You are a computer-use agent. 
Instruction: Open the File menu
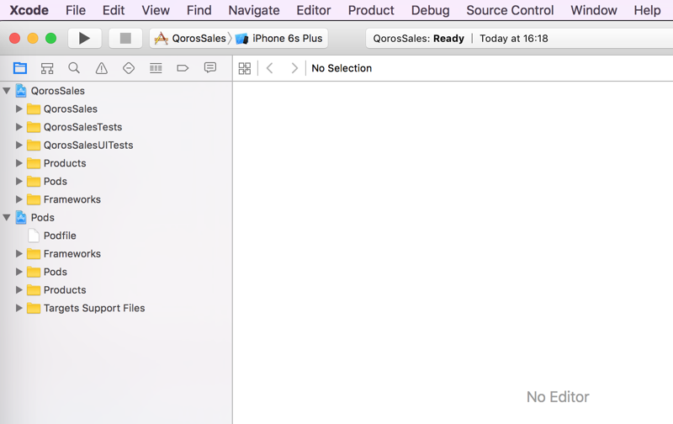click(76, 10)
